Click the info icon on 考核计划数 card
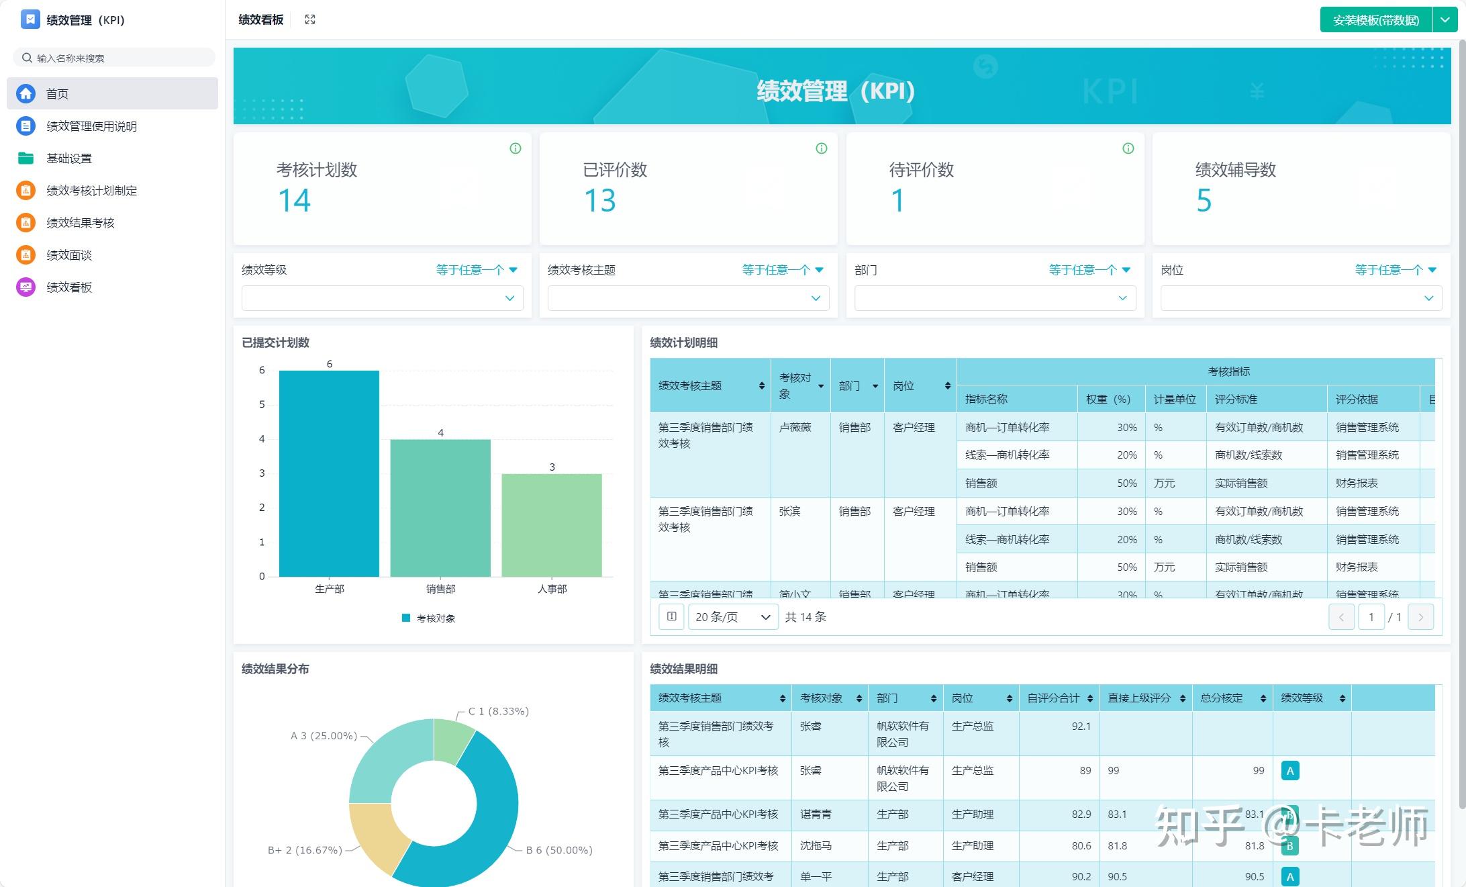 (515, 148)
